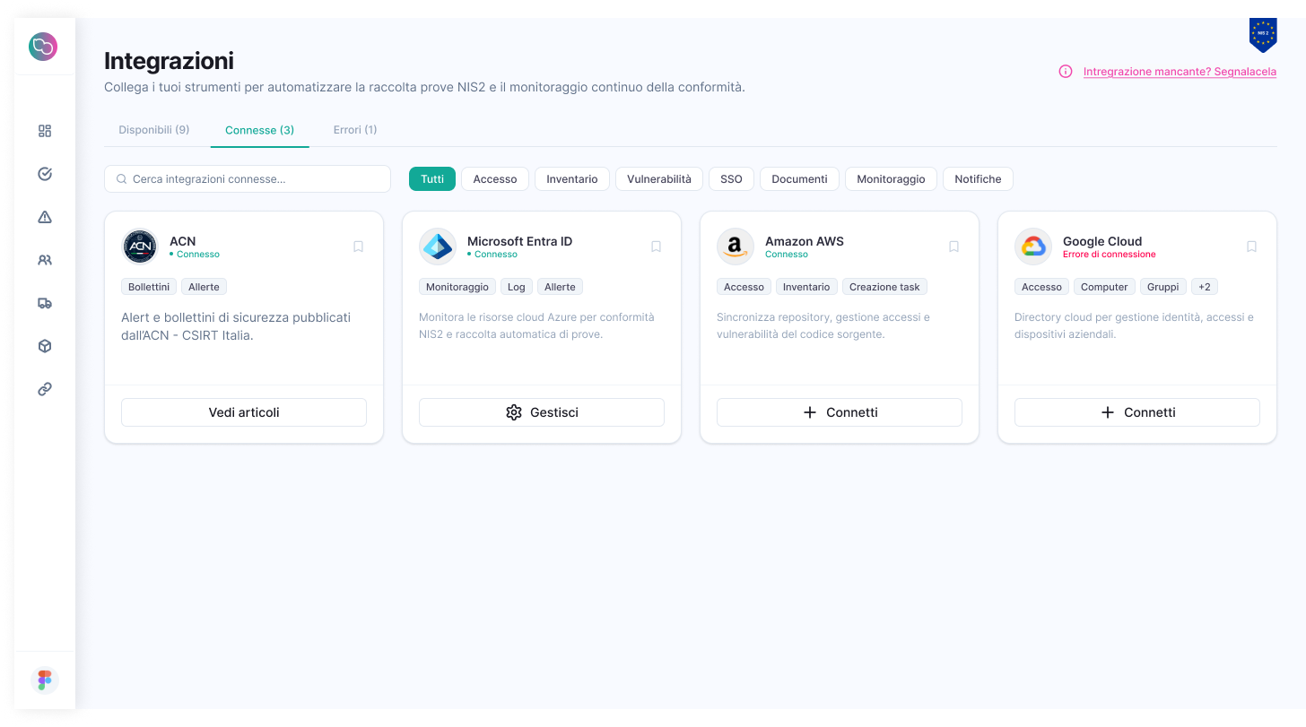Open the Intregrazione mancante? Segnalacela link
Image resolution: width=1306 pixels, height=727 pixels.
click(1180, 72)
